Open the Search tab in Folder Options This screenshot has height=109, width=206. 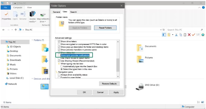[x=74, y=12]
